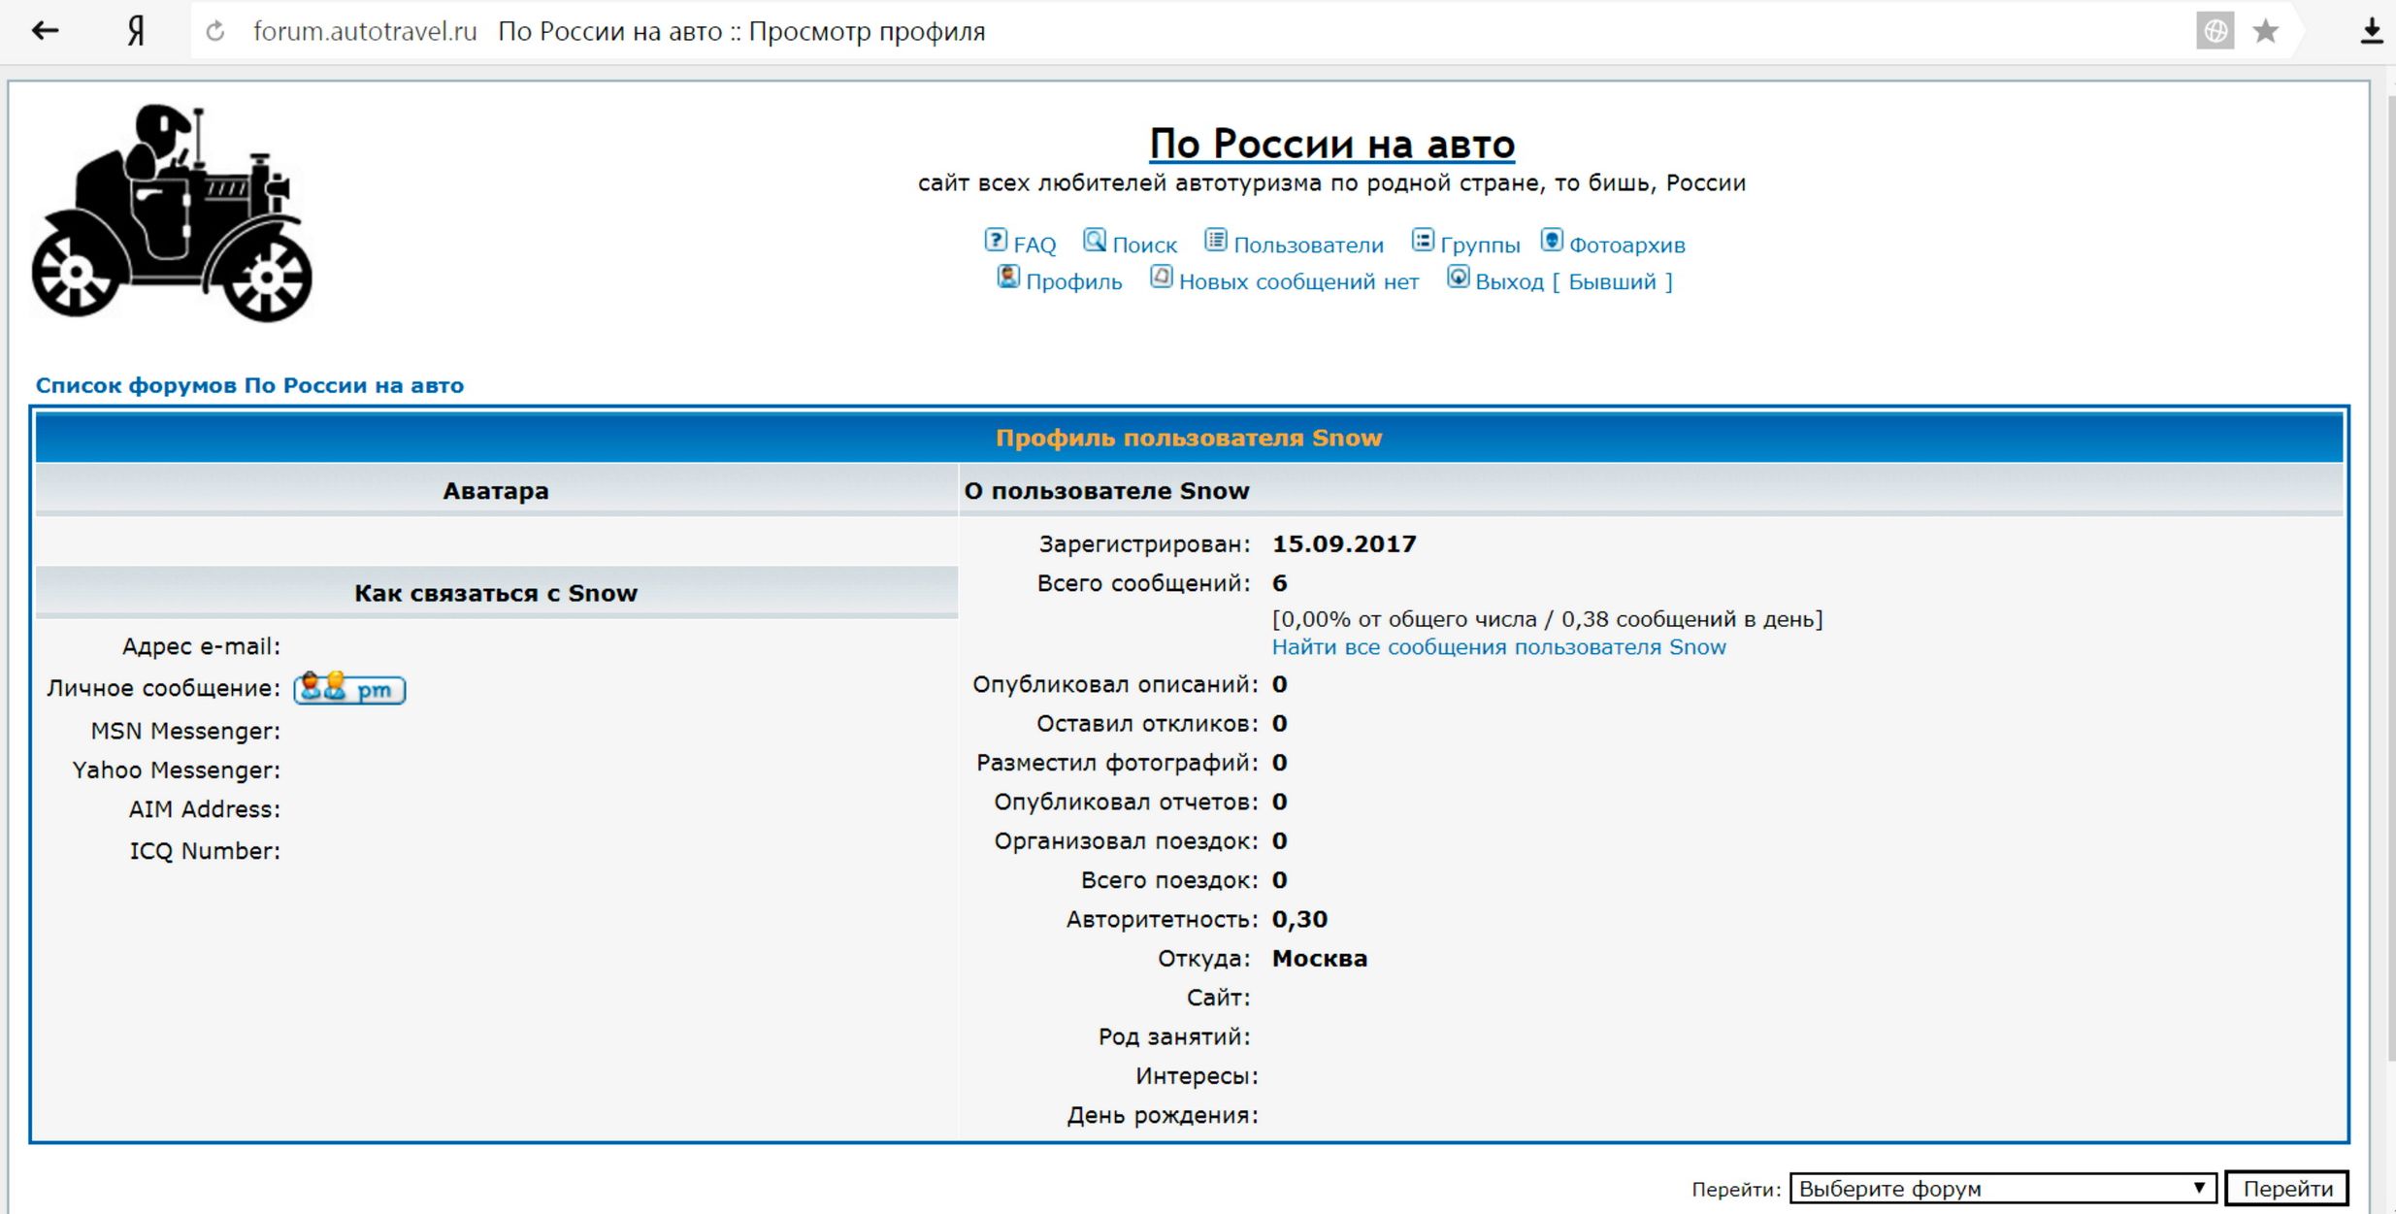Click the По России на авто title link
This screenshot has height=1214, width=2396.
click(x=1331, y=144)
